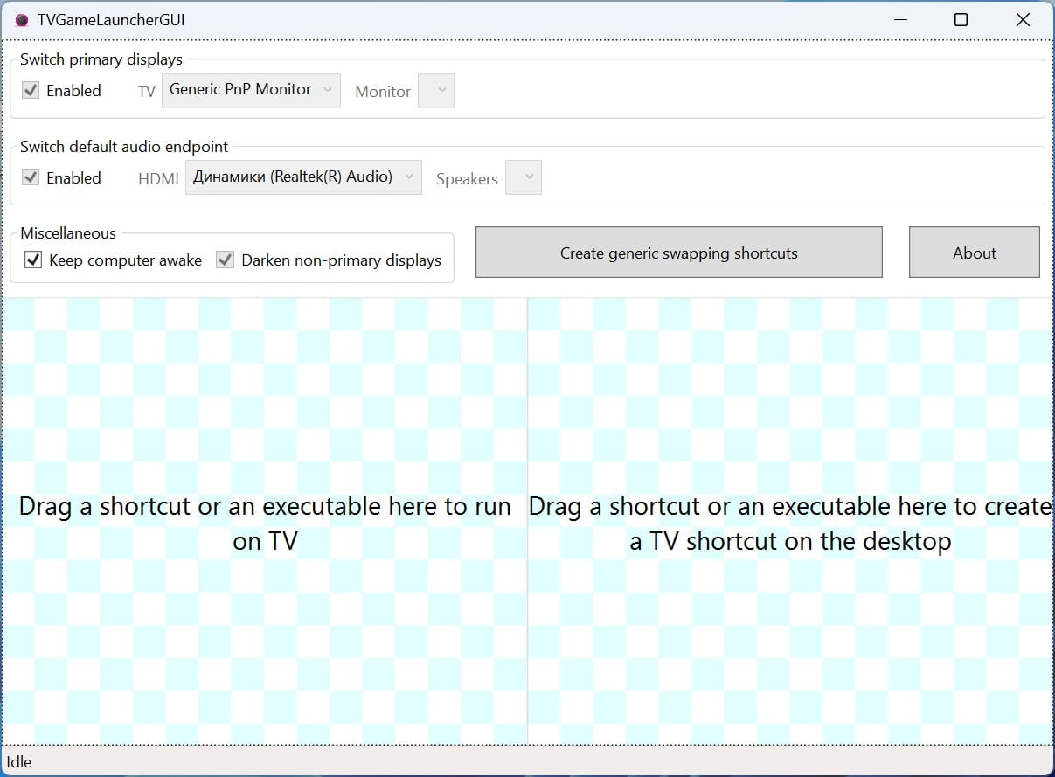Image resolution: width=1055 pixels, height=777 pixels.
Task: Open the TV dropdown showing Generic PnP Monitor
Action: point(251,90)
